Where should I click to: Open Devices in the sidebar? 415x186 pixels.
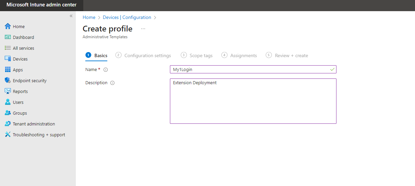click(20, 59)
